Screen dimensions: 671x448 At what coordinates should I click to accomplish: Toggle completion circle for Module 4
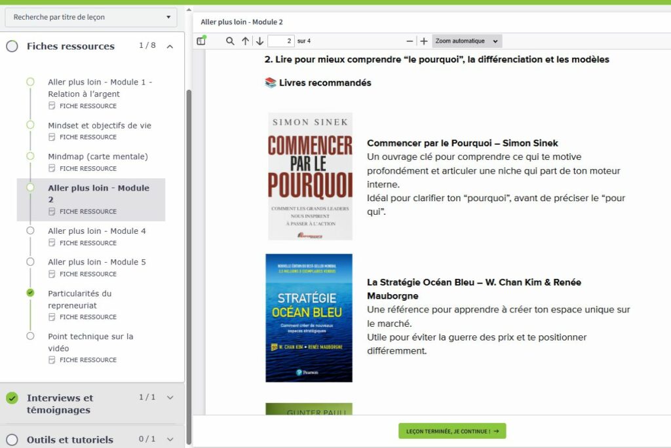[30, 231]
